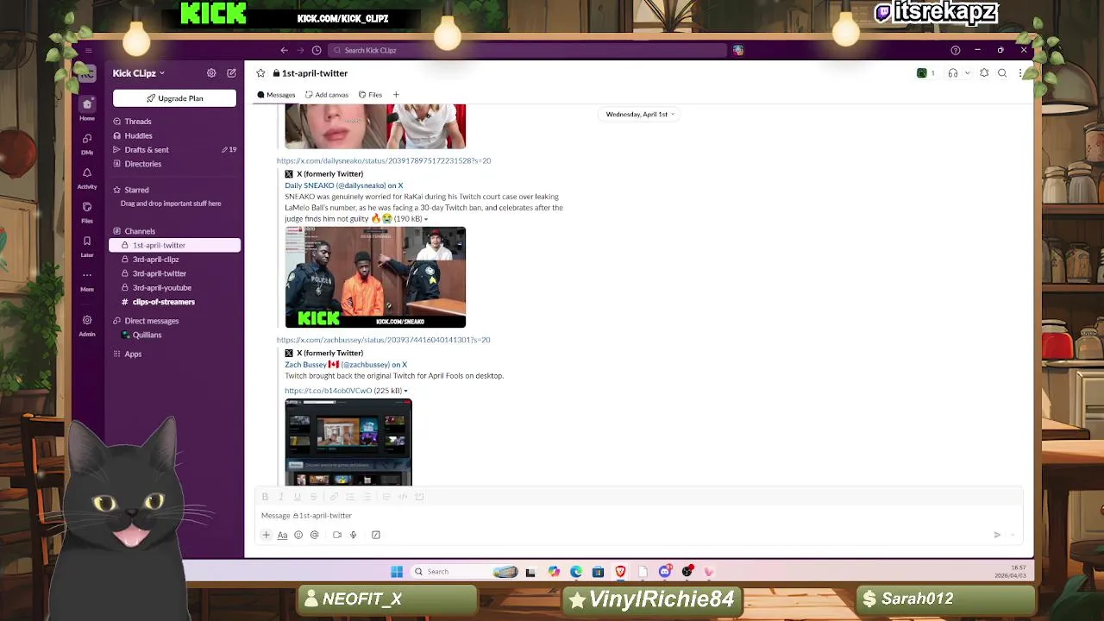Open the Windows Start button
1104x621 pixels.
[x=397, y=572]
